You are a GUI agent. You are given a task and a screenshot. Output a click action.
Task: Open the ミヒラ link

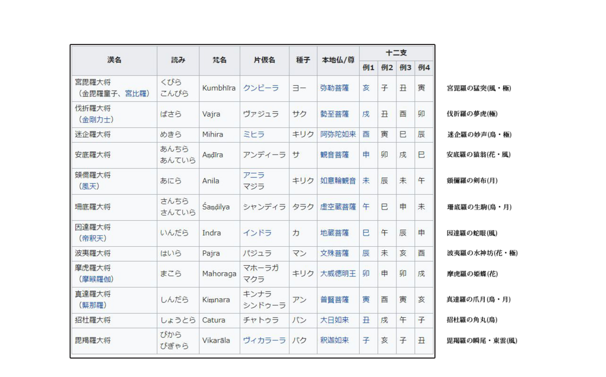click(254, 134)
